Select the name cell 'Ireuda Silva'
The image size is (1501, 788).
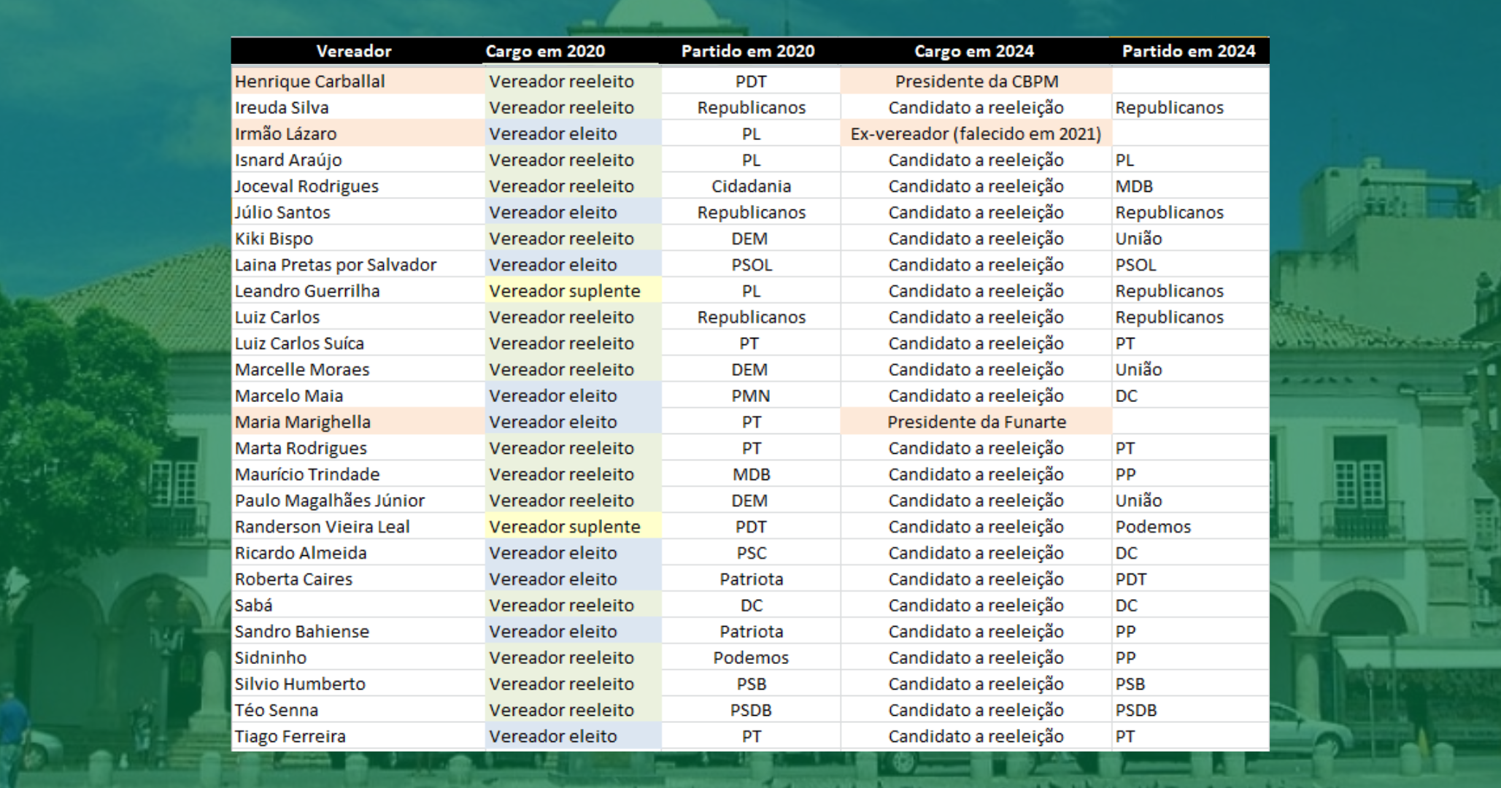tap(358, 107)
